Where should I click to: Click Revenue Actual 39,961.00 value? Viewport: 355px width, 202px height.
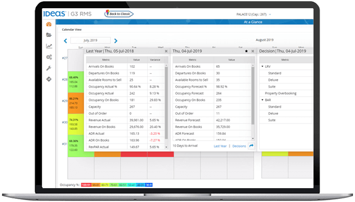click(136, 120)
